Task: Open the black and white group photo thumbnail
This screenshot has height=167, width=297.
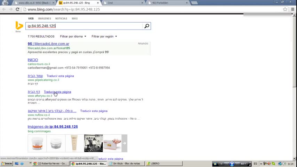Action: [94, 143]
